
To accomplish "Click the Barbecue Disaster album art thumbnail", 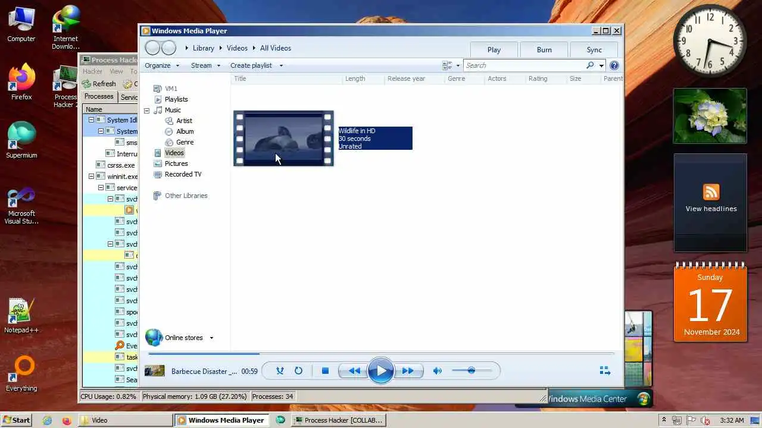I will tap(155, 371).
